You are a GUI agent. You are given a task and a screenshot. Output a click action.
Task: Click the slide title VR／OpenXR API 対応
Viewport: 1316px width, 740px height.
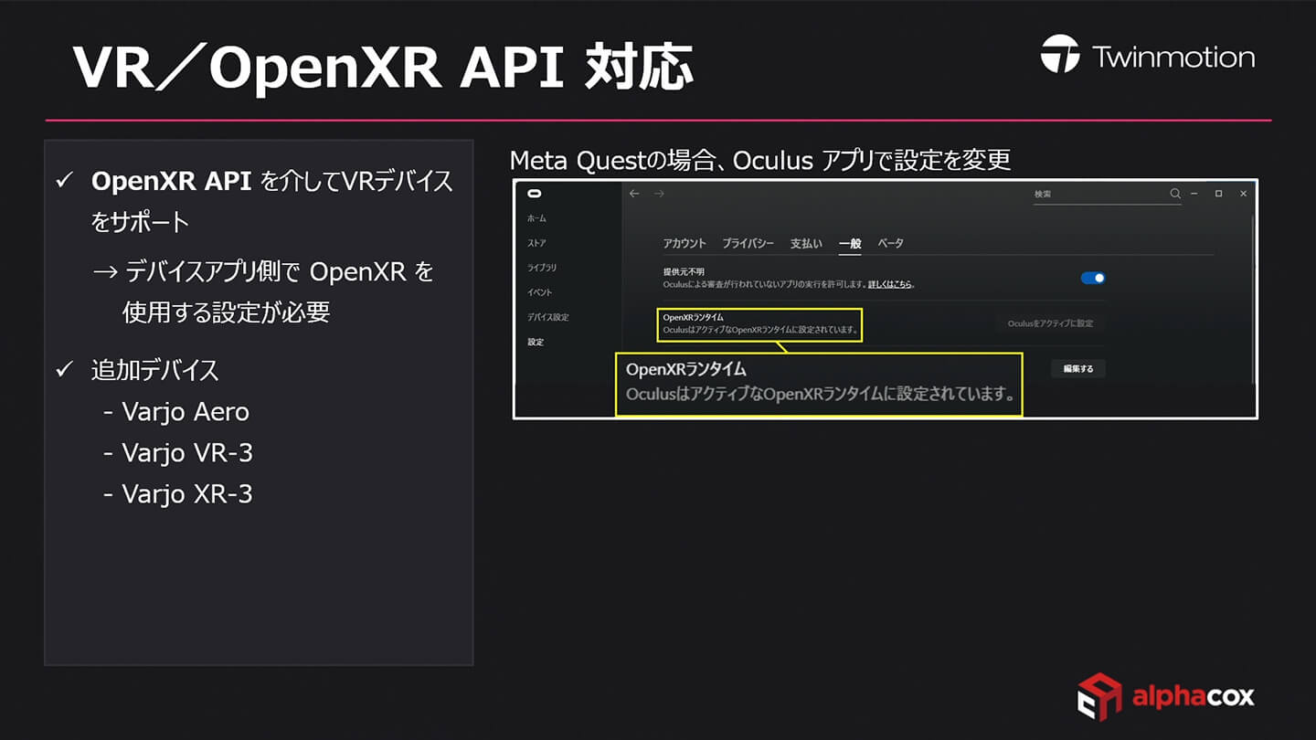tap(382, 68)
